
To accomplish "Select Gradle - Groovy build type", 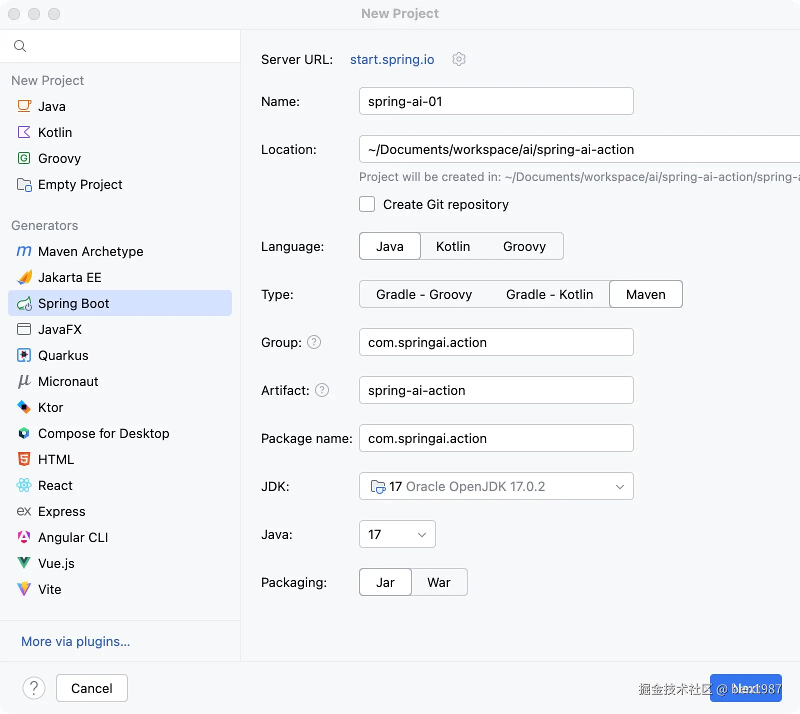I will (x=423, y=294).
